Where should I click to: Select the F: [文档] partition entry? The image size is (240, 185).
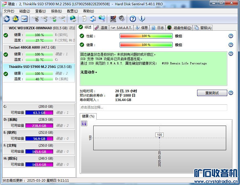[39, 149]
